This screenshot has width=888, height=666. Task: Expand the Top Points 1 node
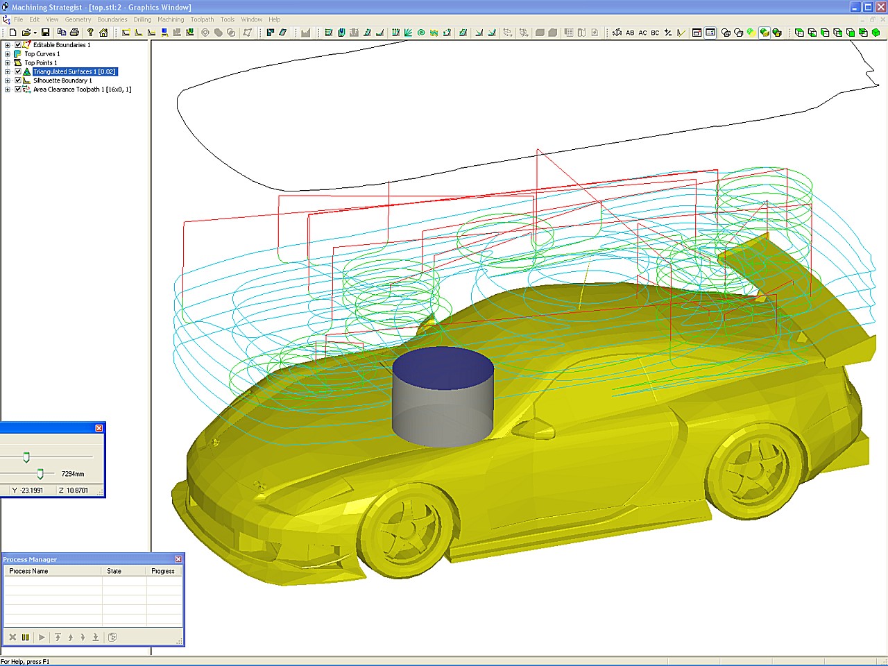(x=8, y=63)
